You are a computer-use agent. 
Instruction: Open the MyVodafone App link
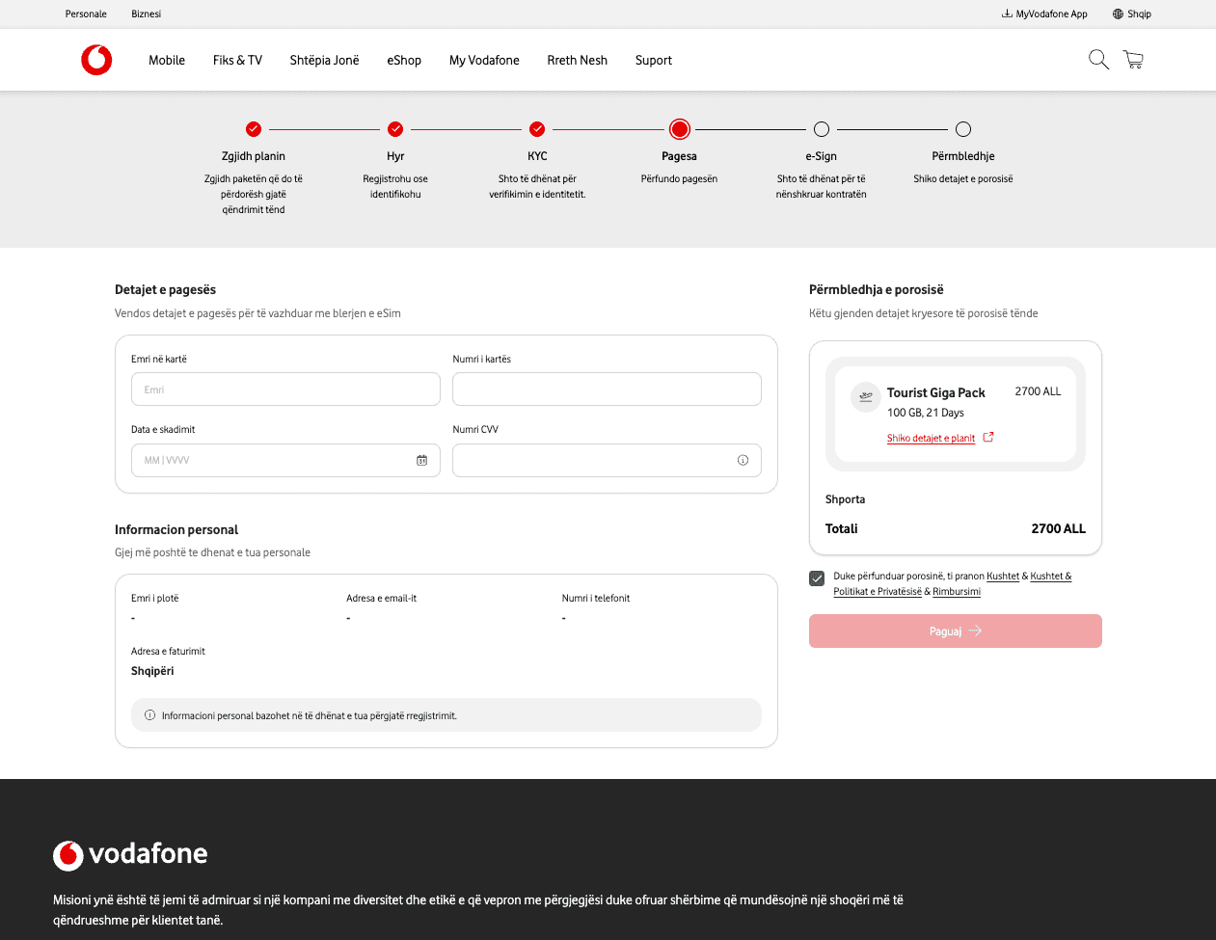pos(1051,13)
